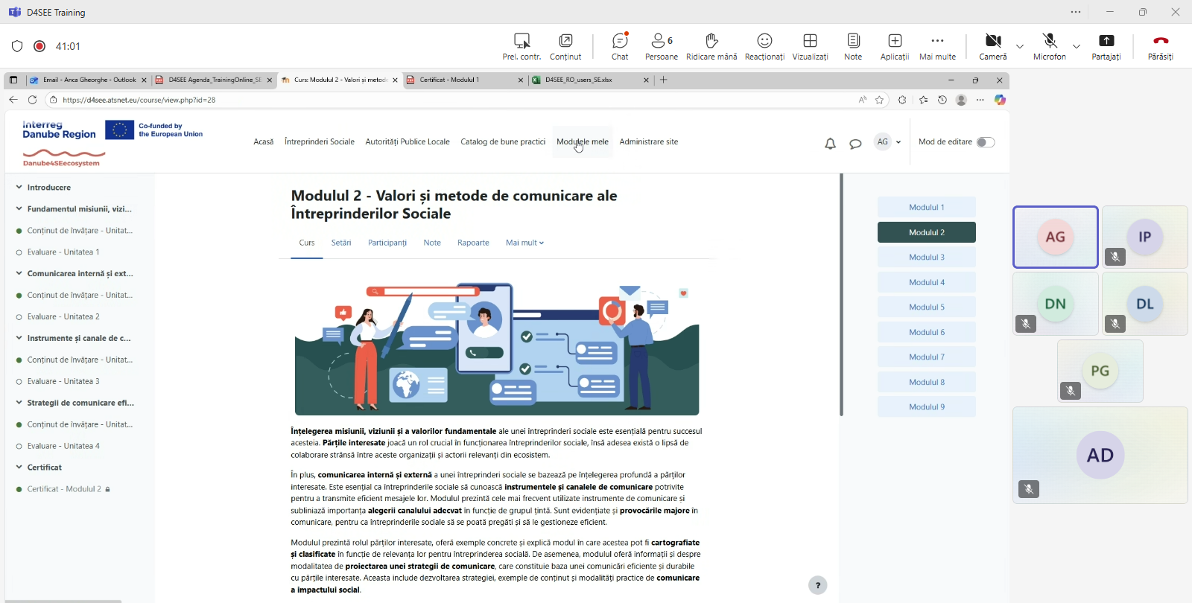Expand the Mai mult course dropdown
This screenshot has height=603, width=1192.
(x=524, y=243)
